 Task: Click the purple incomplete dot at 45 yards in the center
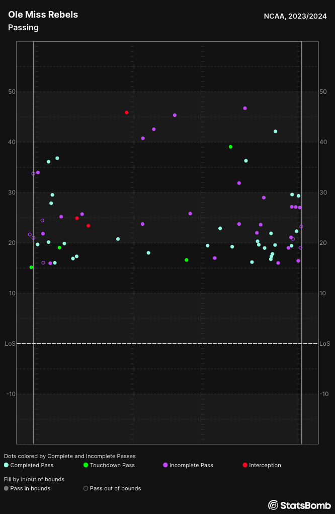pos(175,115)
